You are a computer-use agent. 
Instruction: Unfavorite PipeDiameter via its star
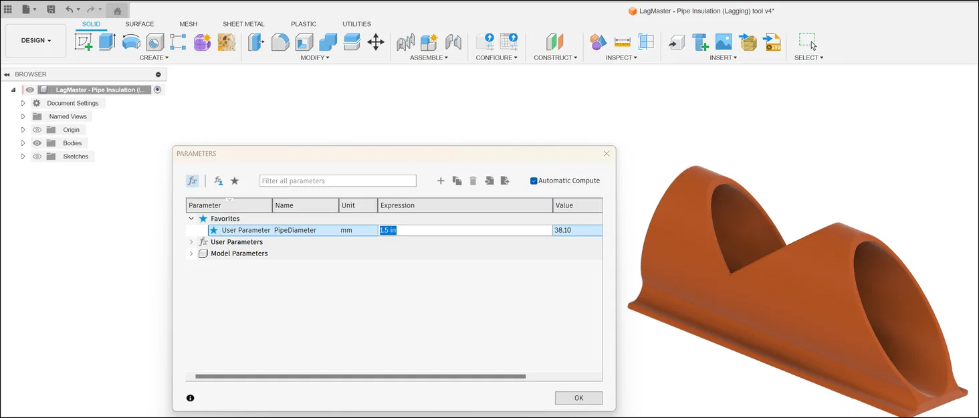pyautogui.click(x=214, y=230)
